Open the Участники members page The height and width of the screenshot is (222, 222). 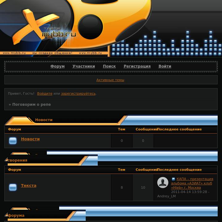[84, 66]
